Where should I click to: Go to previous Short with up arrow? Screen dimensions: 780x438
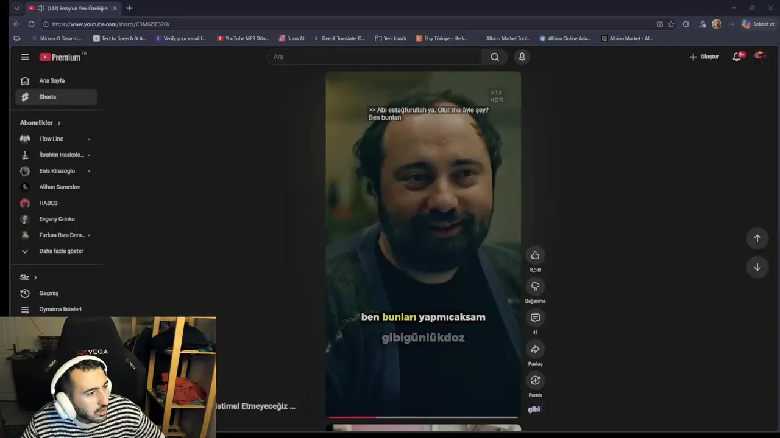(757, 238)
